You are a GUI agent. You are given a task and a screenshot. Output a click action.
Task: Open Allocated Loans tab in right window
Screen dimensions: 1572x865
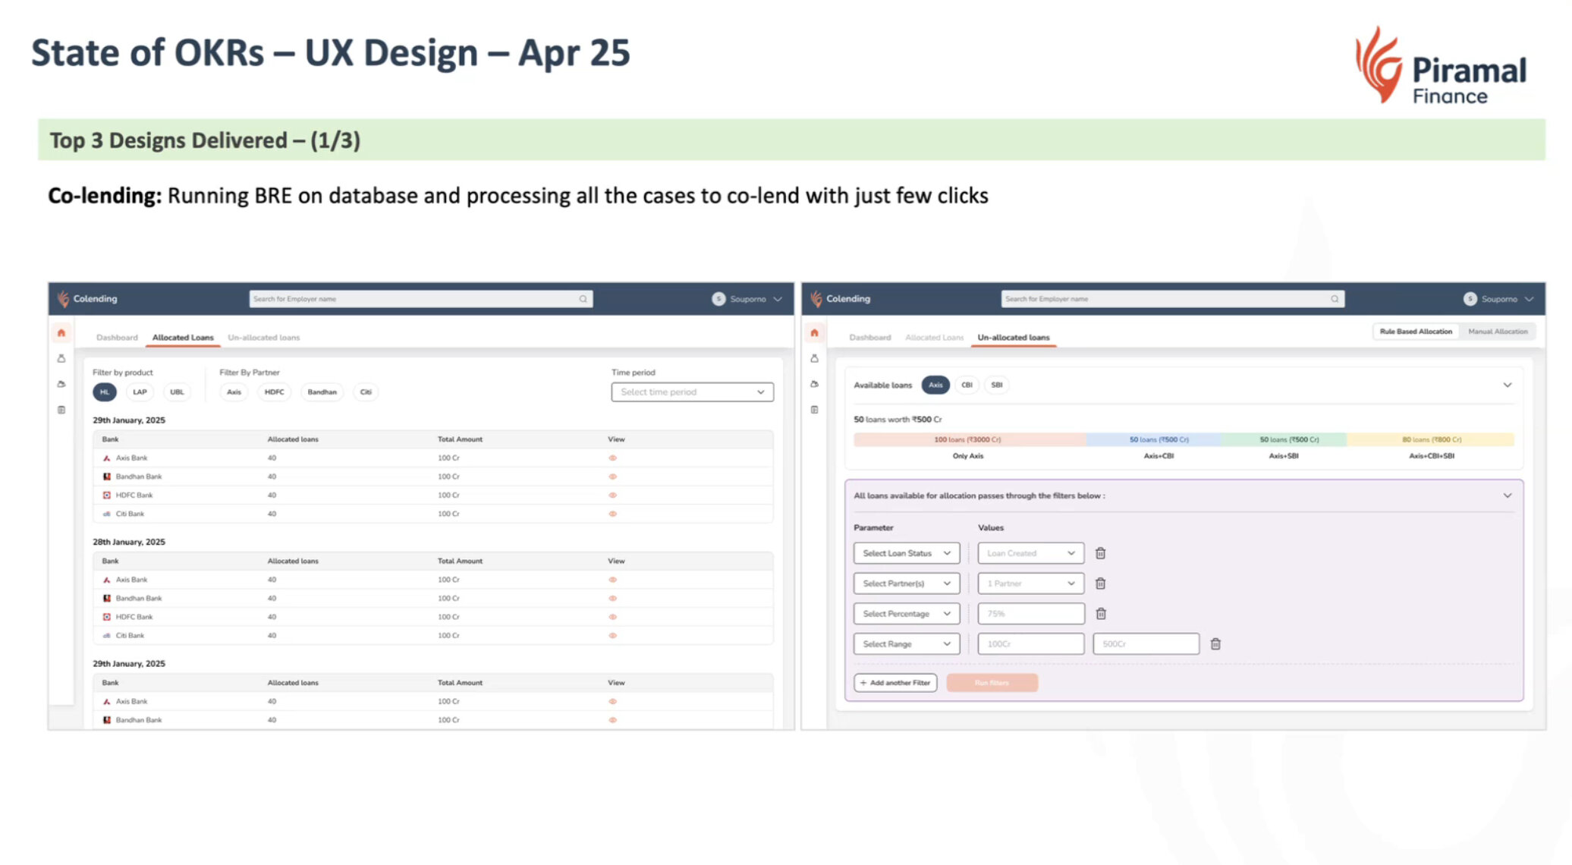(934, 338)
